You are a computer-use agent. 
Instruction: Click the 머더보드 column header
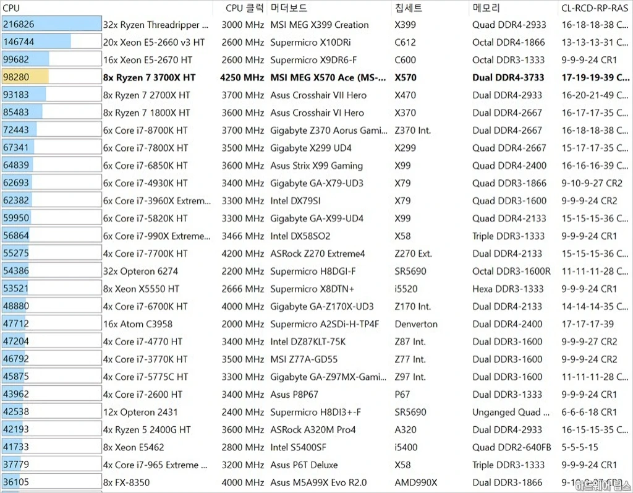tap(289, 7)
